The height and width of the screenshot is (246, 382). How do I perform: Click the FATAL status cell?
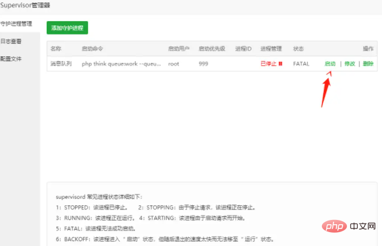point(301,64)
